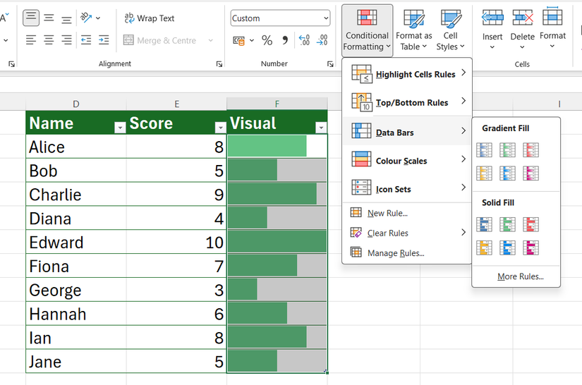The image size is (582, 385).
Task: Click the Increase Indent icon
Action: (104, 39)
